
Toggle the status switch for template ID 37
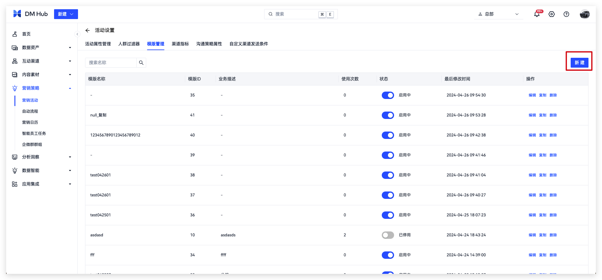tap(388, 195)
